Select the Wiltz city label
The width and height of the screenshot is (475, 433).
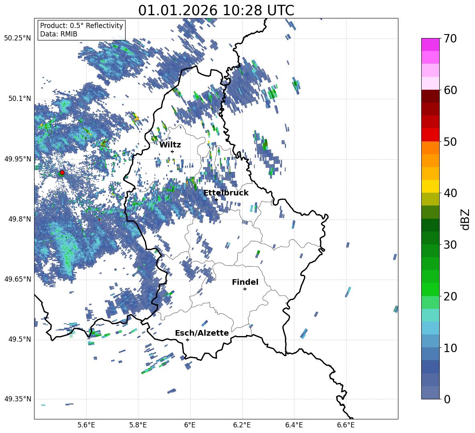pyautogui.click(x=170, y=145)
